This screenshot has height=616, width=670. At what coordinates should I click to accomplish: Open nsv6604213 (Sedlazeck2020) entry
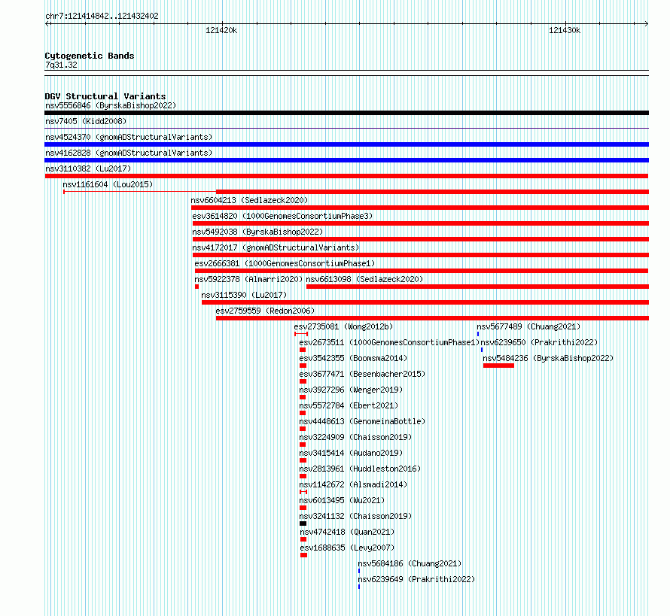coord(249,200)
